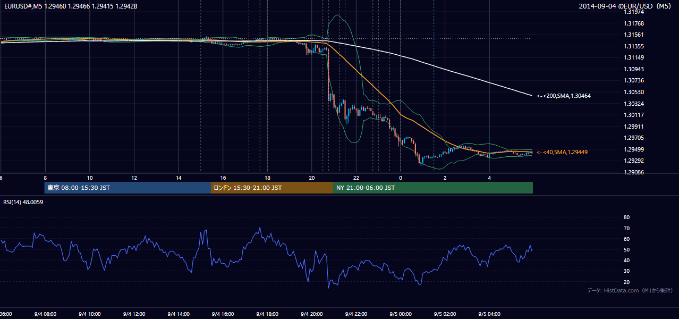Image resolution: width=679 pixels, height=319 pixels.
Task: Click price axis value 1.30943
Action: (634, 69)
